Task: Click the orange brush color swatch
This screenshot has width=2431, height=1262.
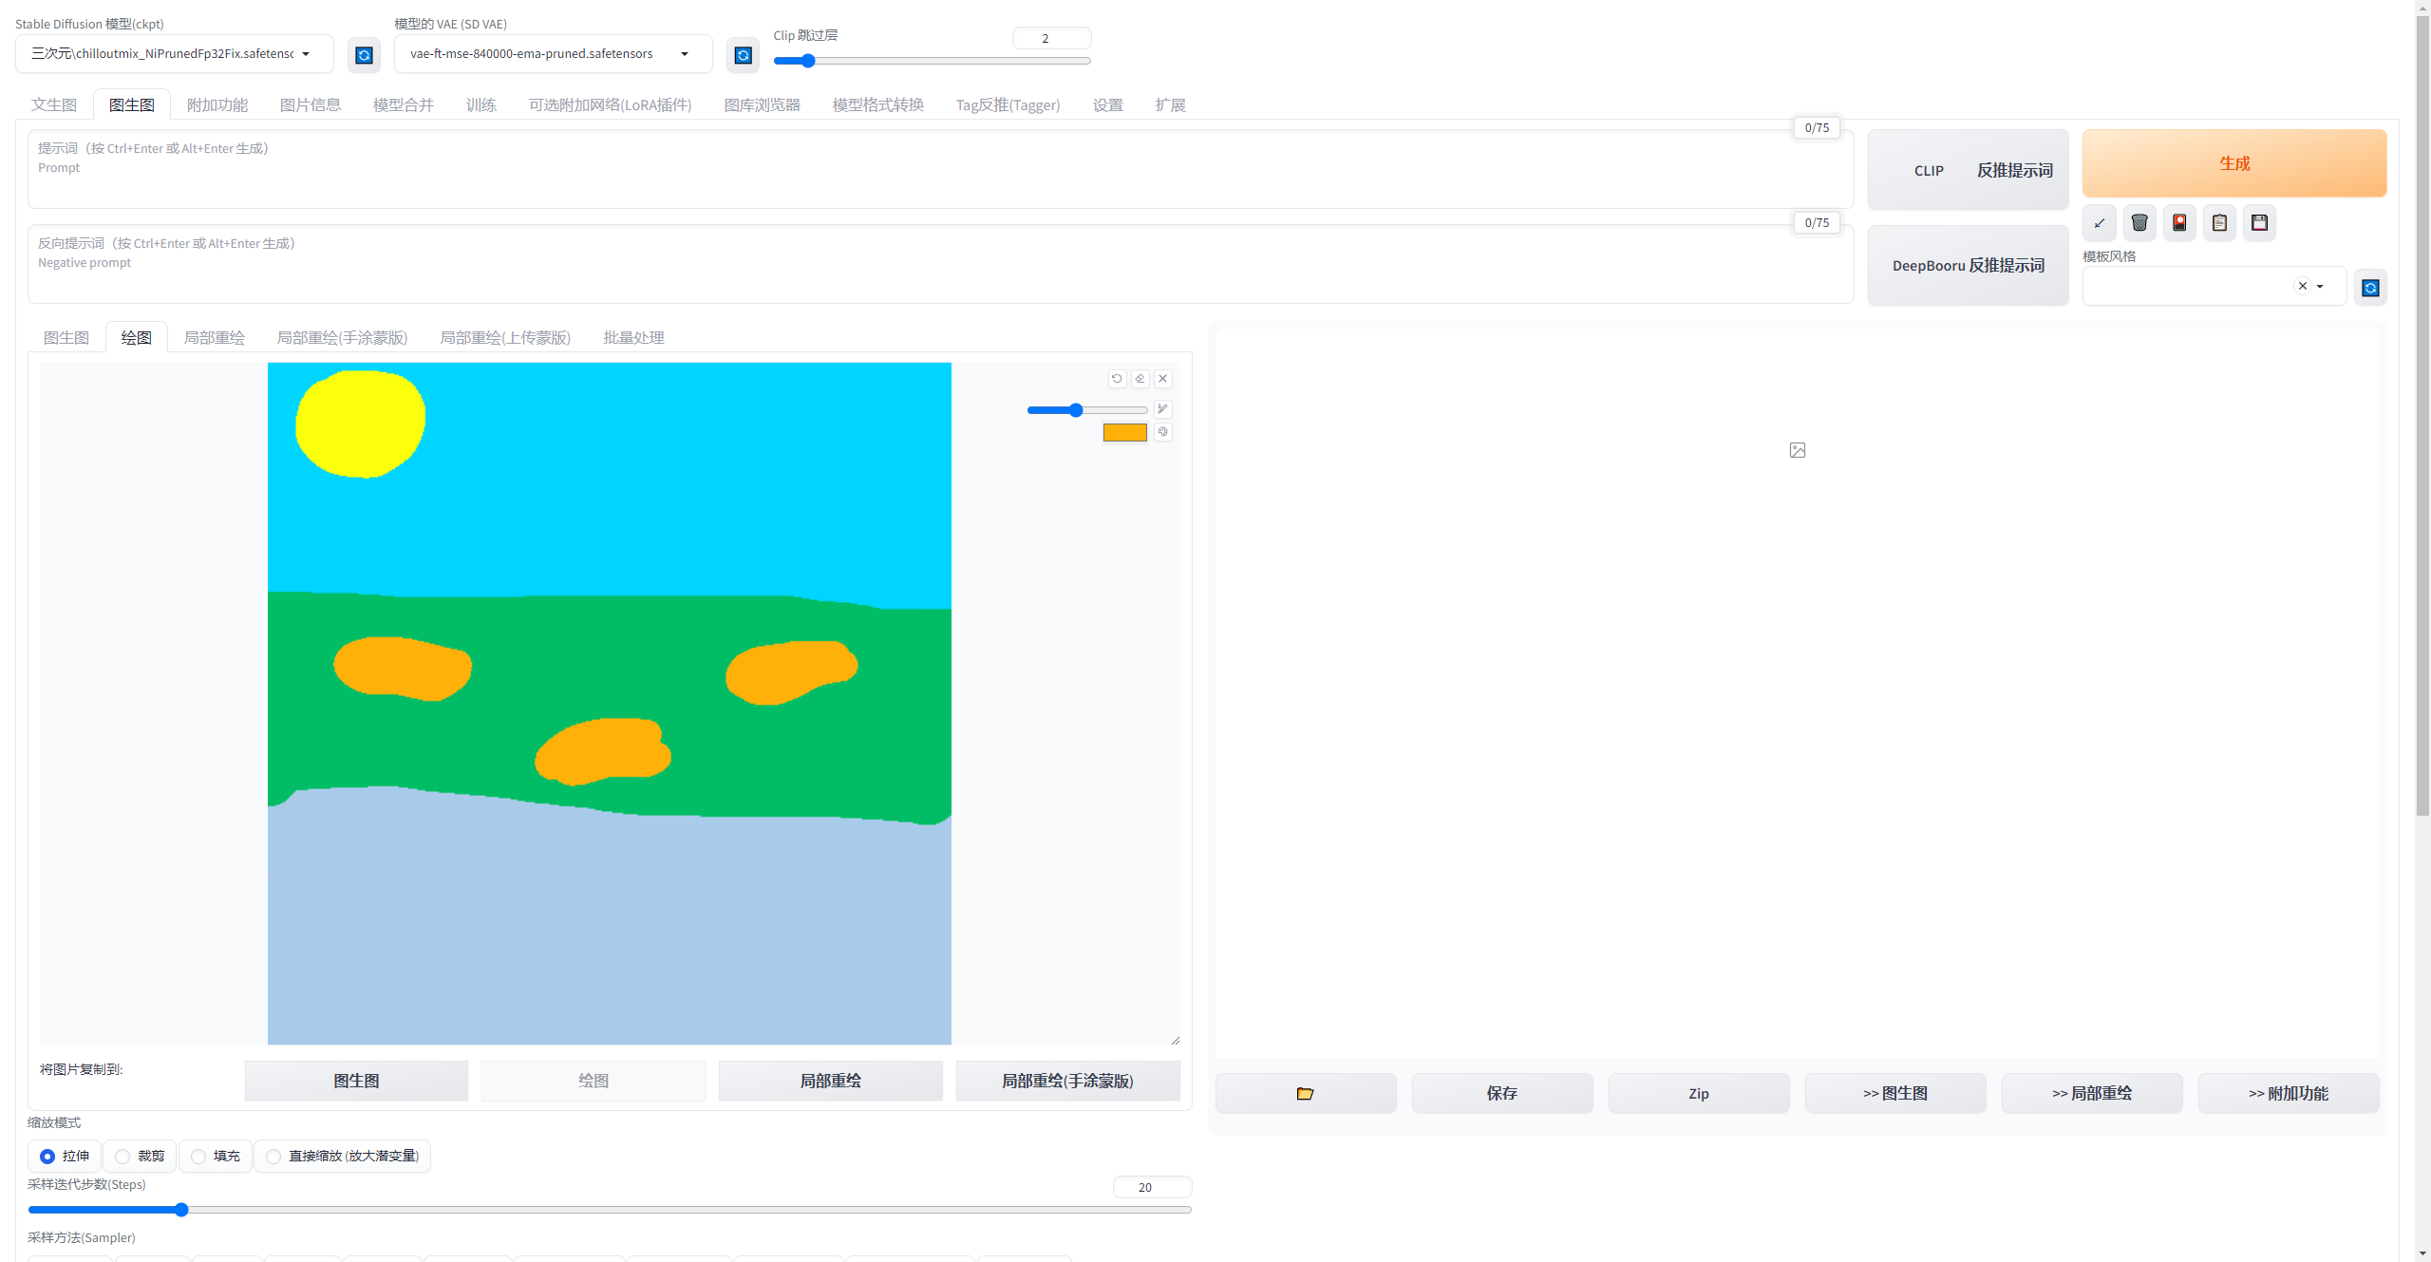Action: coord(1124,433)
